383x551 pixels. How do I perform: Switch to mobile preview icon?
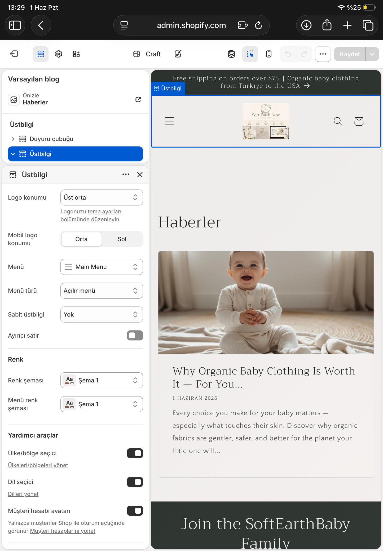[x=269, y=54]
